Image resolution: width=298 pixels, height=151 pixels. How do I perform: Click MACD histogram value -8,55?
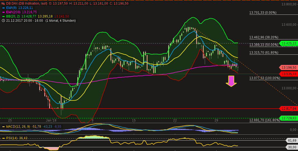tap(57, 127)
